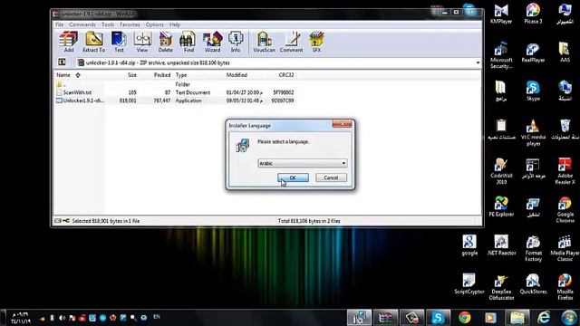This screenshot has height=326, width=580.
Task: Close the Installer Language dialog
Action: [x=342, y=124]
